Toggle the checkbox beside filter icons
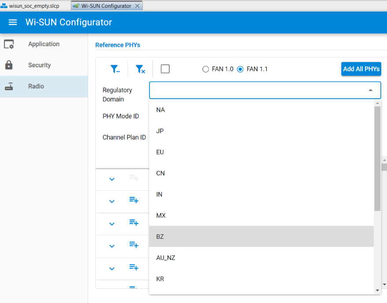Image resolution: width=387 pixels, height=303 pixels. 165,69
